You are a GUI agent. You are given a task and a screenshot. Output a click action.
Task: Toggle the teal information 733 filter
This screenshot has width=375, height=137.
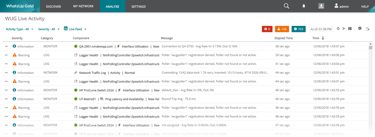click(x=299, y=29)
